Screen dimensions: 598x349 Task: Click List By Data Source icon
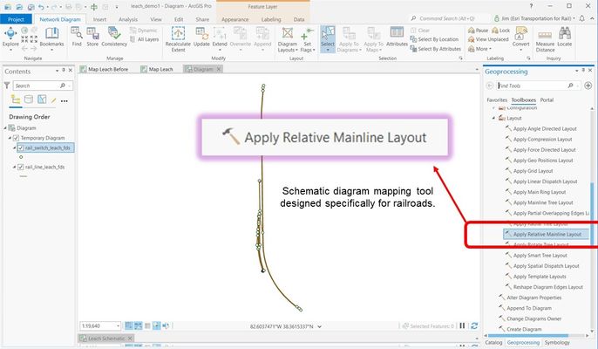click(29, 99)
